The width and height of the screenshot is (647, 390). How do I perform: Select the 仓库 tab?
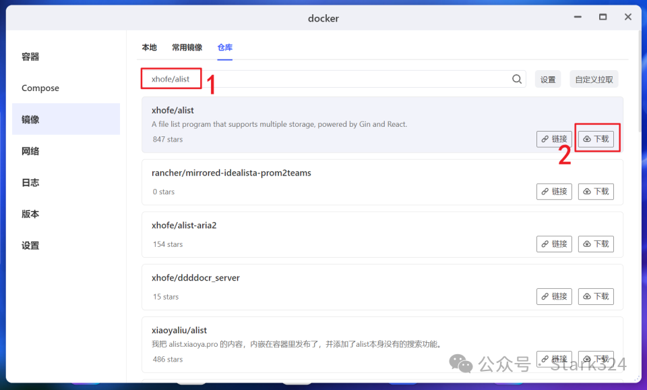pos(224,48)
